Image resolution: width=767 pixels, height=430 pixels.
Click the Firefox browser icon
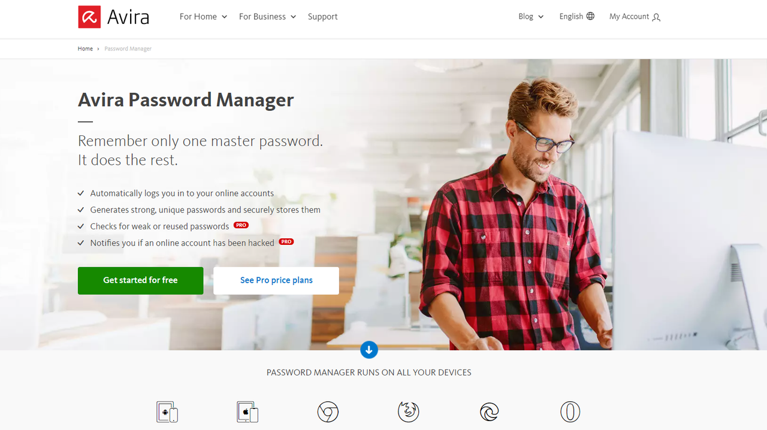point(409,412)
